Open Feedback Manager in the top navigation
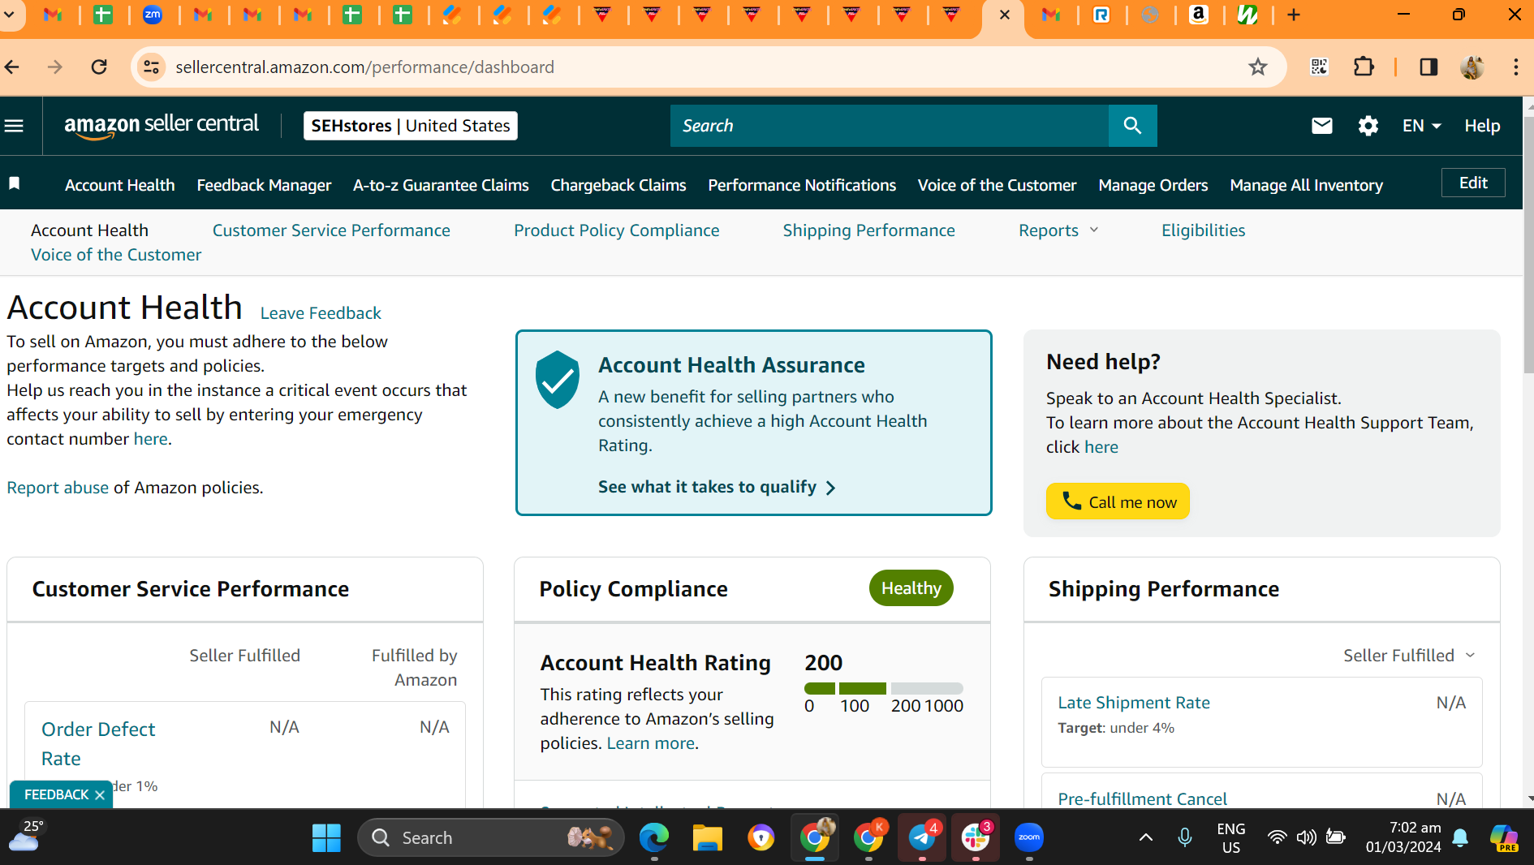Viewport: 1534px width, 865px height. tap(264, 185)
